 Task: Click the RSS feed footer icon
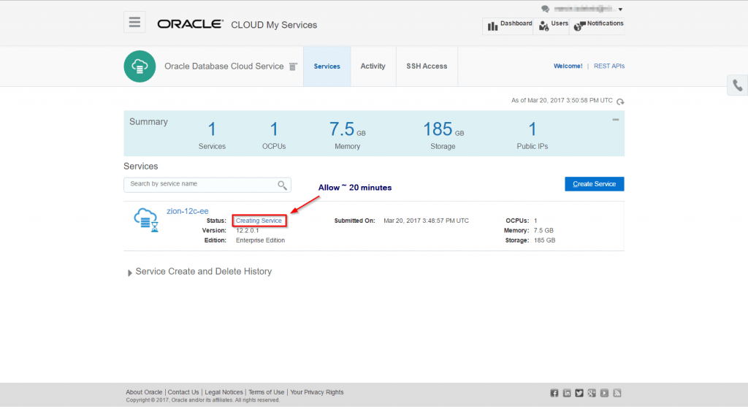point(617,393)
